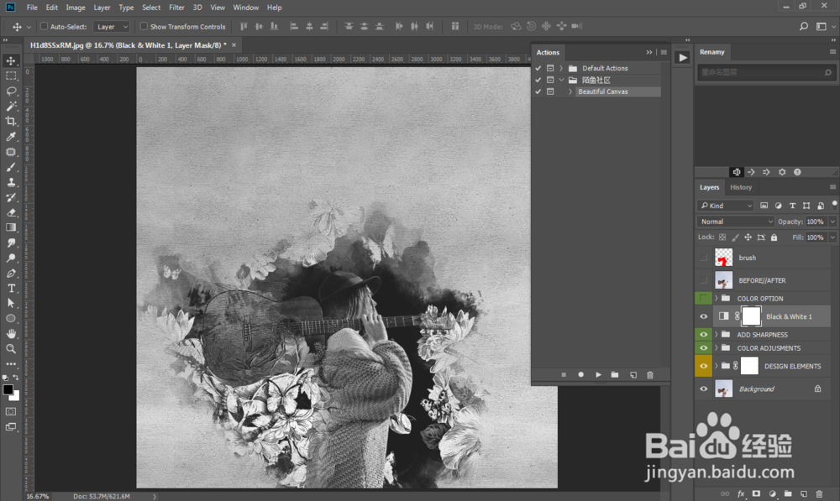
Task: Hide the Background layer
Action: 703,389
